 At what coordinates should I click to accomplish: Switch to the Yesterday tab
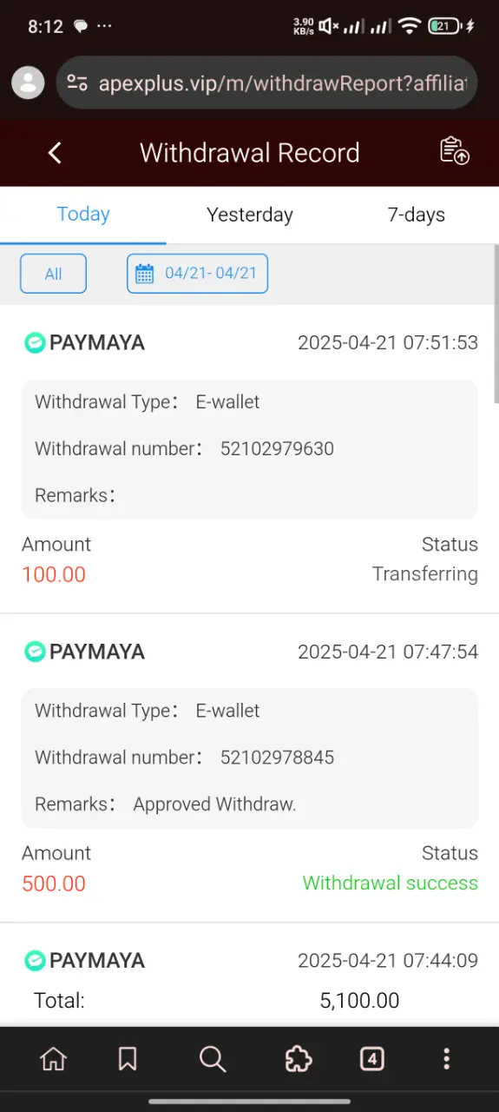(250, 215)
